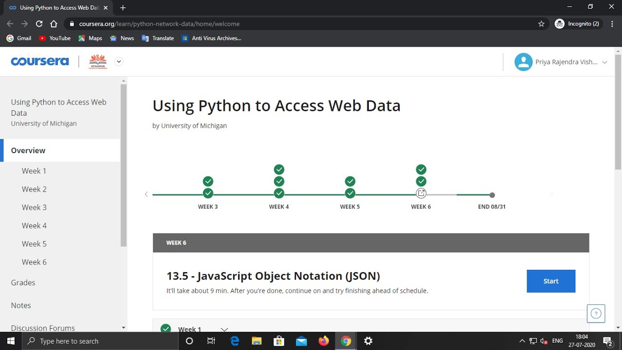The width and height of the screenshot is (622, 350).
Task: Open the Windows Start menu
Action: [x=11, y=341]
